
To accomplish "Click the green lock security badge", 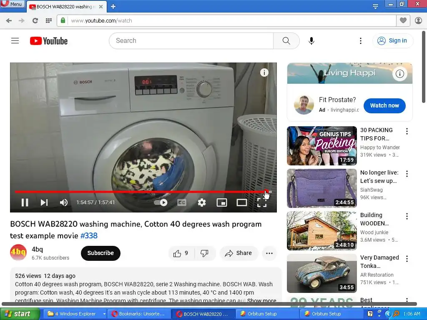I will pos(63,20).
